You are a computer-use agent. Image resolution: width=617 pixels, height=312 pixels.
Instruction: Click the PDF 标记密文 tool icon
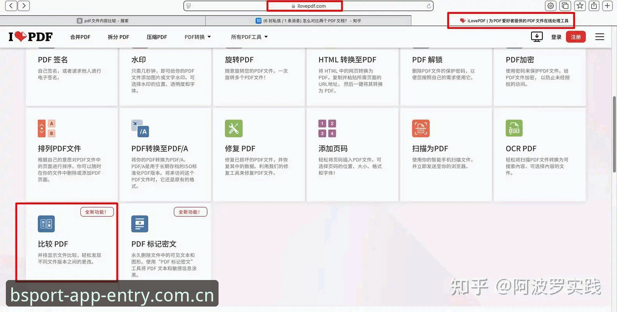140,224
